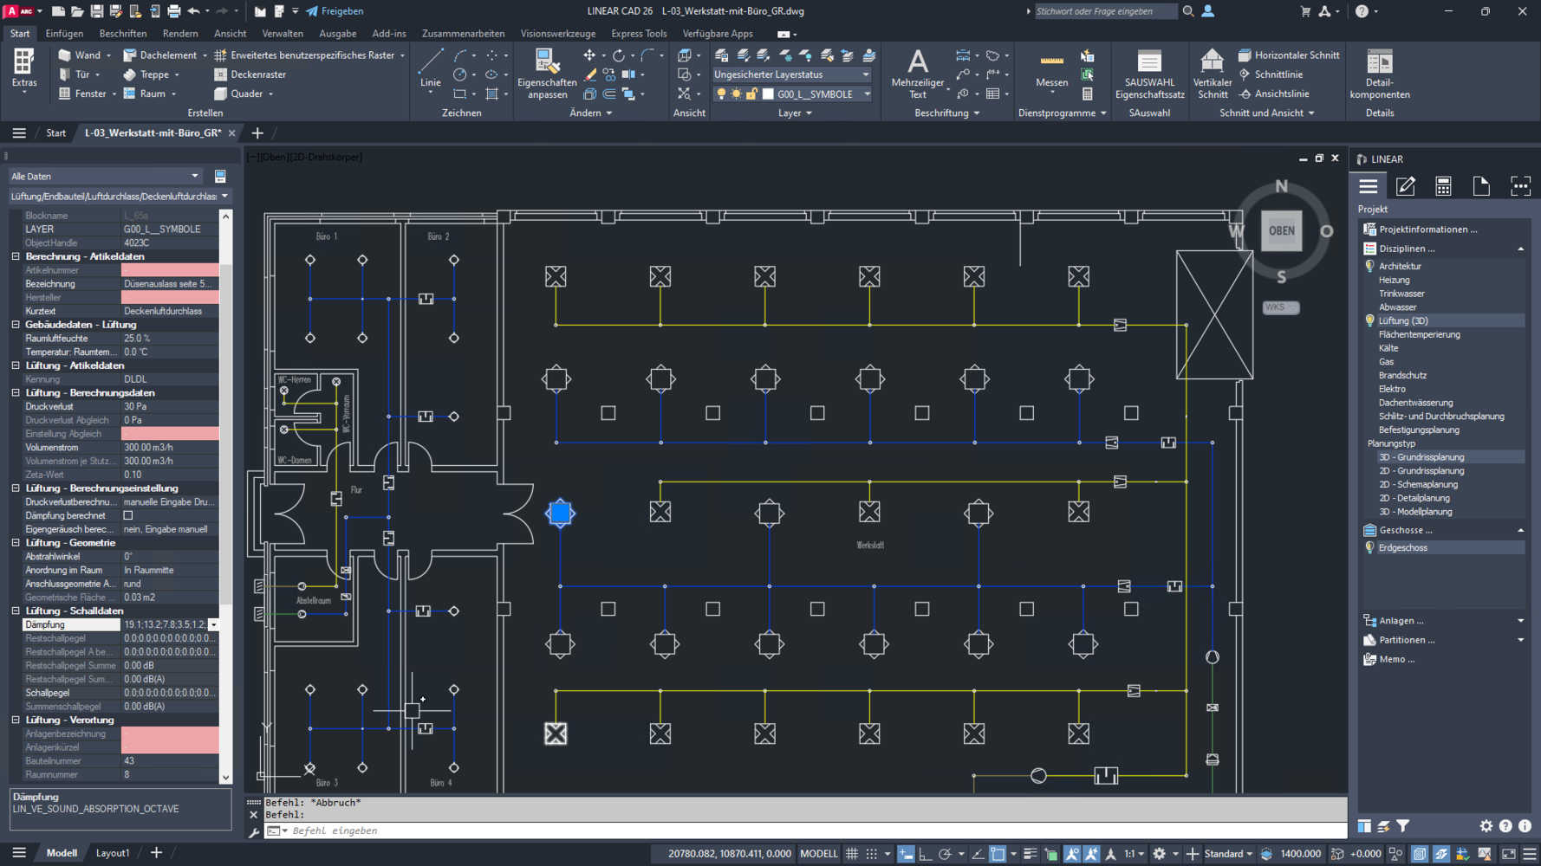
Task: Collapse the Lüftung - Schalldaten section
Action: coord(16,611)
